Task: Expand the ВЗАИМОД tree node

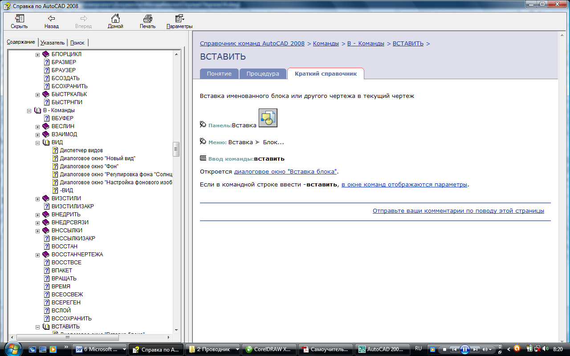Action: pyautogui.click(x=38, y=134)
